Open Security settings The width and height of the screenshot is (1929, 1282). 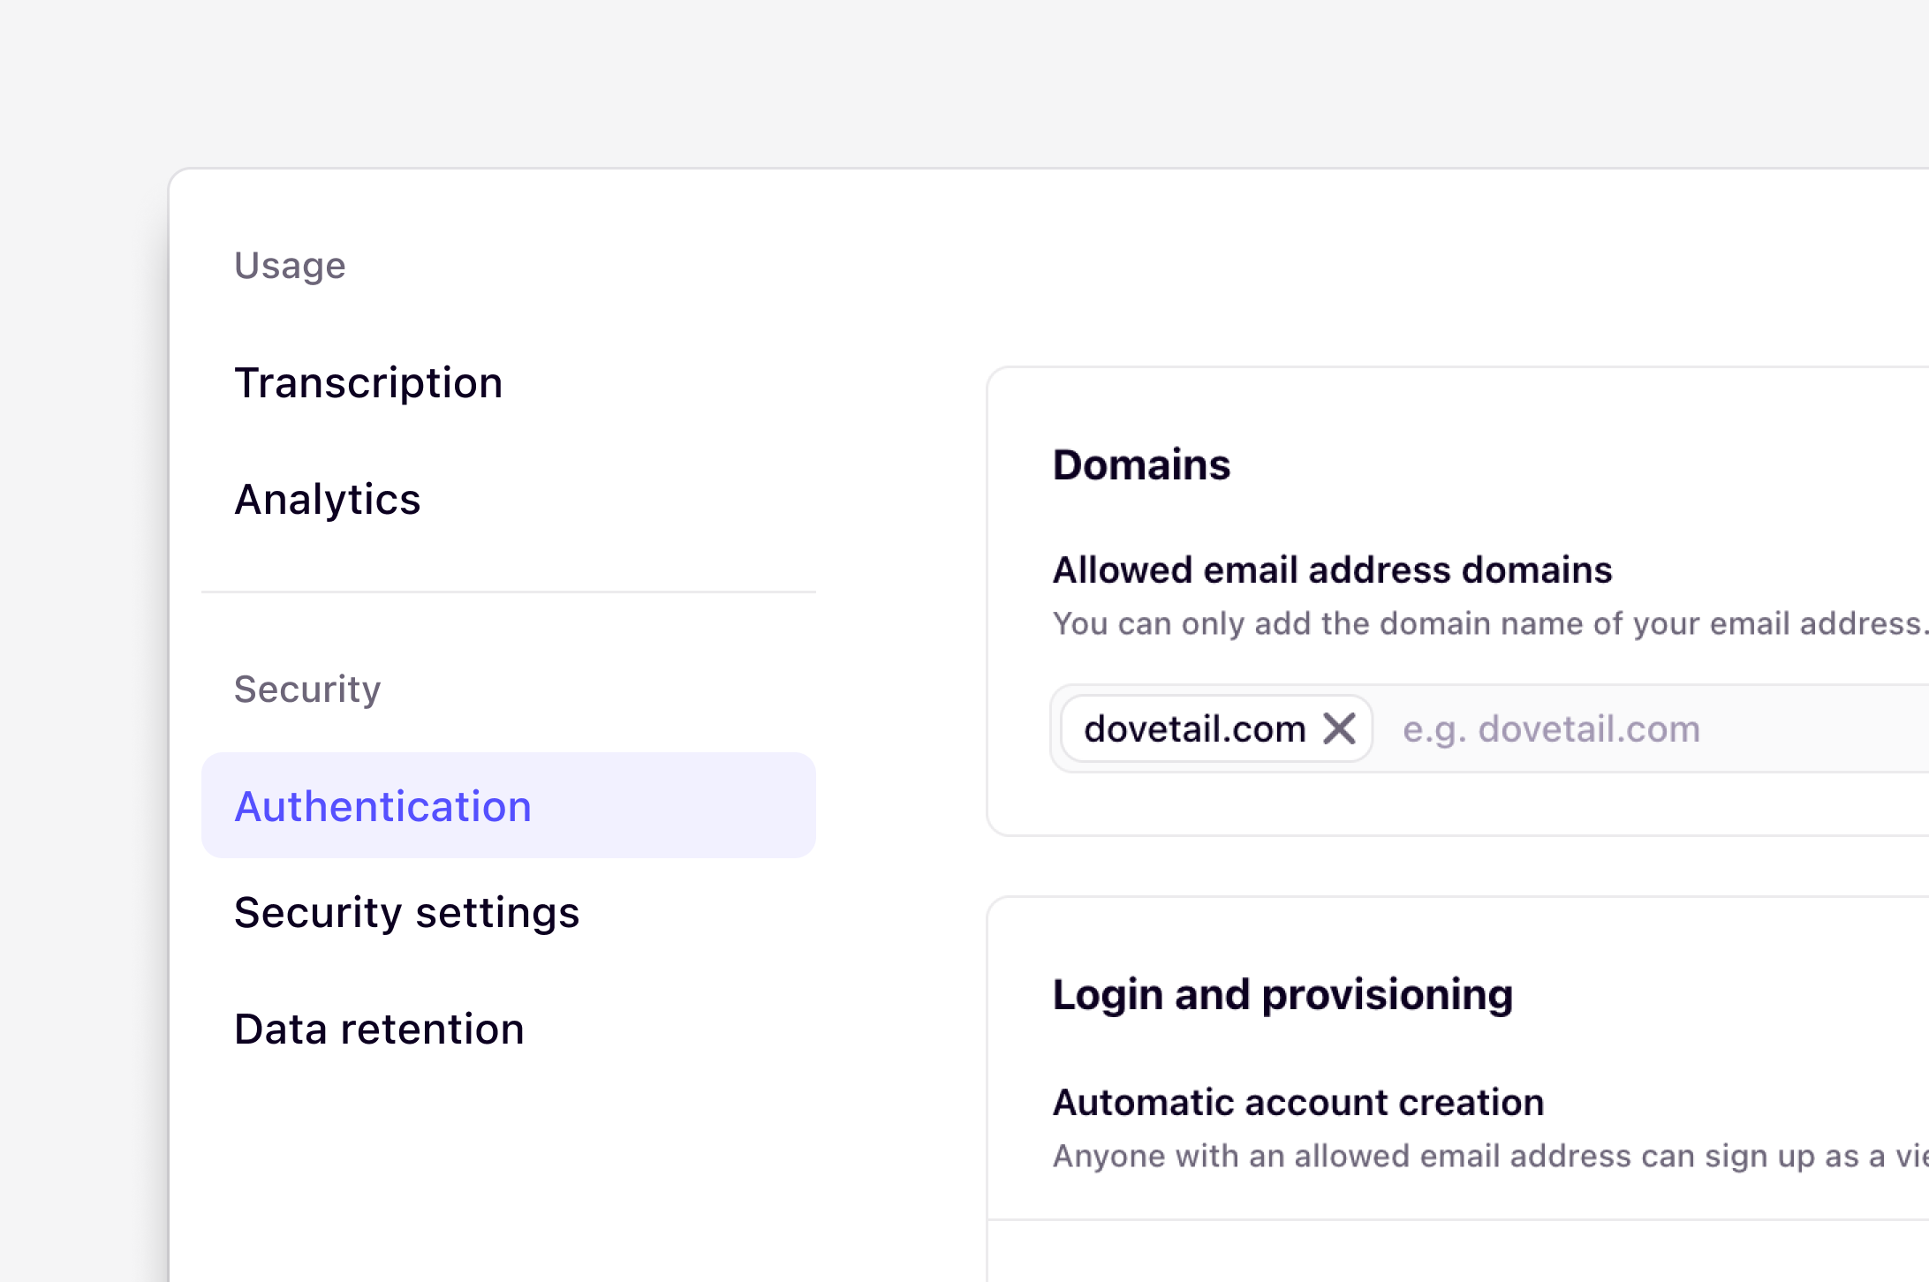coord(407,913)
